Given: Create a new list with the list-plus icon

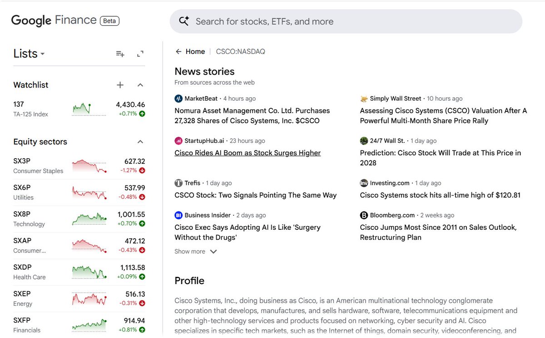Looking at the screenshot, I should tap(120, 54).
